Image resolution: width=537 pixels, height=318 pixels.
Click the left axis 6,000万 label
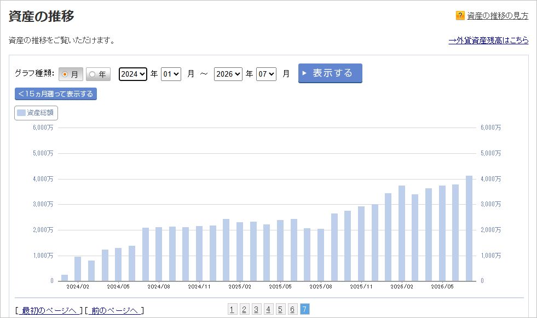43,128
